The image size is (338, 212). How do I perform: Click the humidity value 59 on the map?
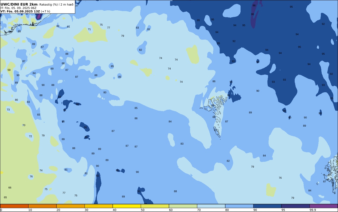coord(9,70)
